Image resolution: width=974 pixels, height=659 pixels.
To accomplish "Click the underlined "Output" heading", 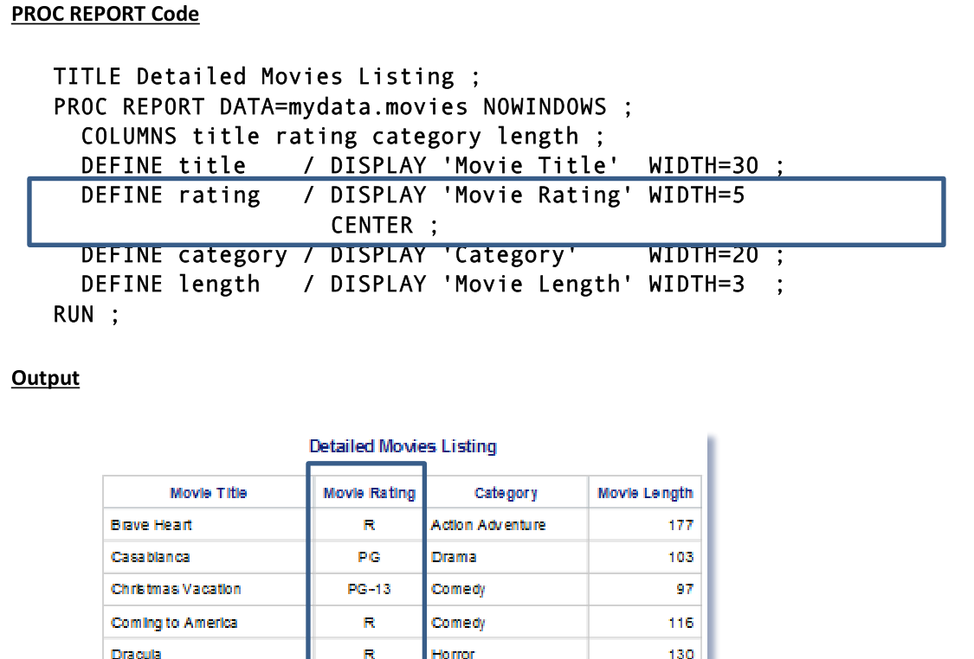I will 46,379.
